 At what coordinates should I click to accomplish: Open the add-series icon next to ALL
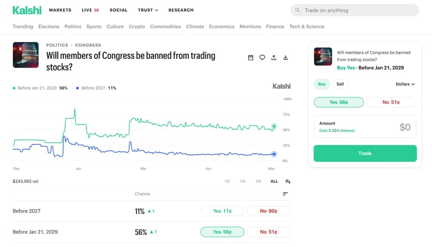[288, 181]
